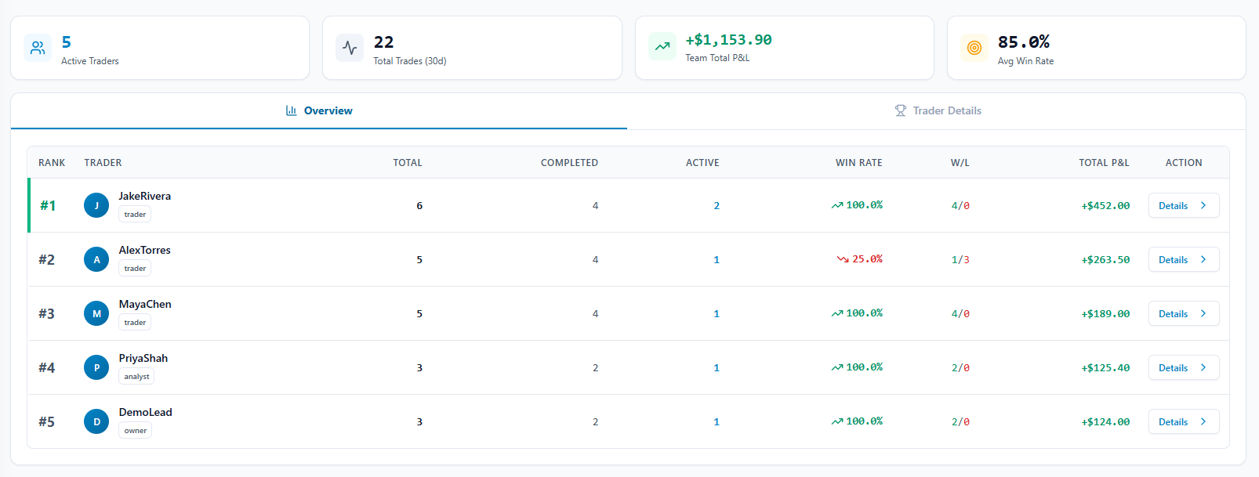This screenshot has height=477, width=1259.
Task: Click the Total Trades activity pulse icon
Action: (350, 48)
